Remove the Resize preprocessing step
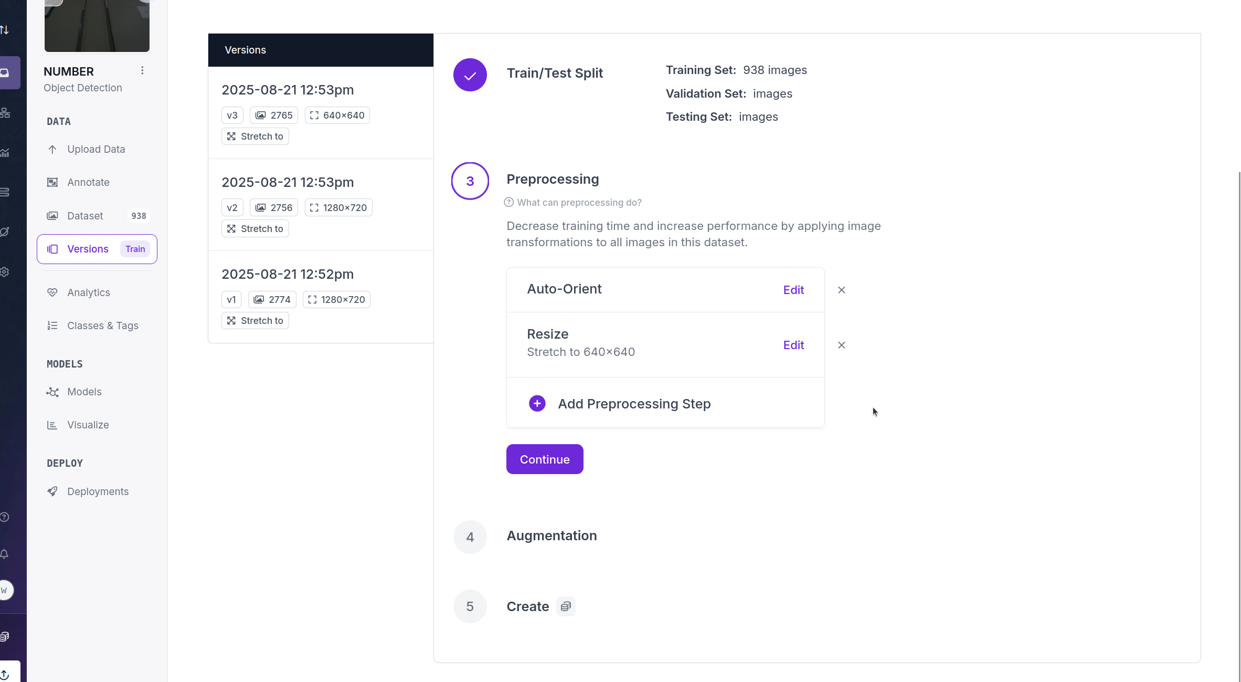 [841, 345]
